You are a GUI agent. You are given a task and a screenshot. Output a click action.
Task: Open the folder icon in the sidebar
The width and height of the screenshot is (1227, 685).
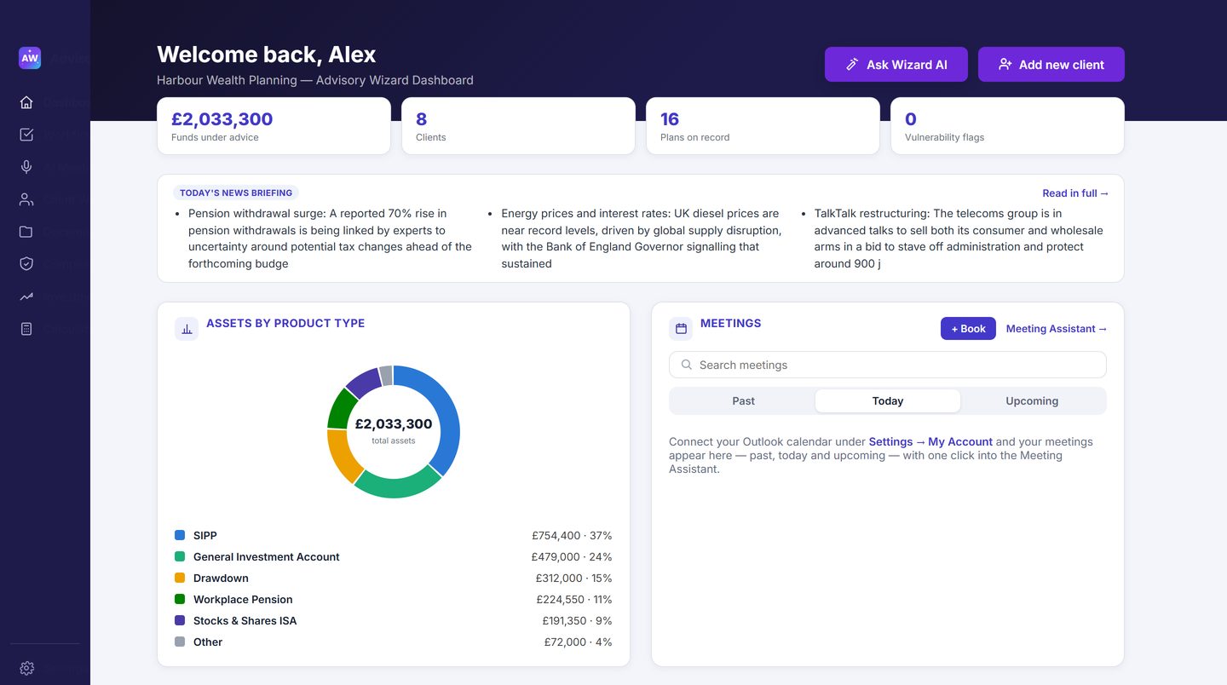[x=26, y=232]
